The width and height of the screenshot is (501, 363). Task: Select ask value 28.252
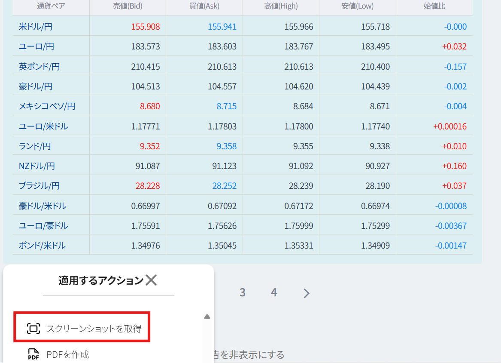tap(224, 186)
